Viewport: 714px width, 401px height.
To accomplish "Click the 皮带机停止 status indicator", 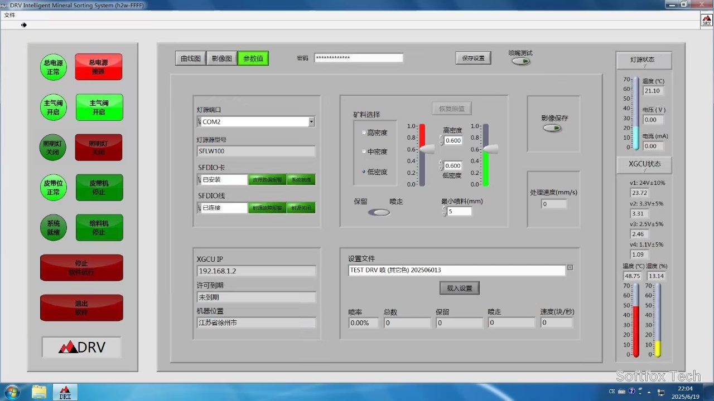I will point(99,187).
